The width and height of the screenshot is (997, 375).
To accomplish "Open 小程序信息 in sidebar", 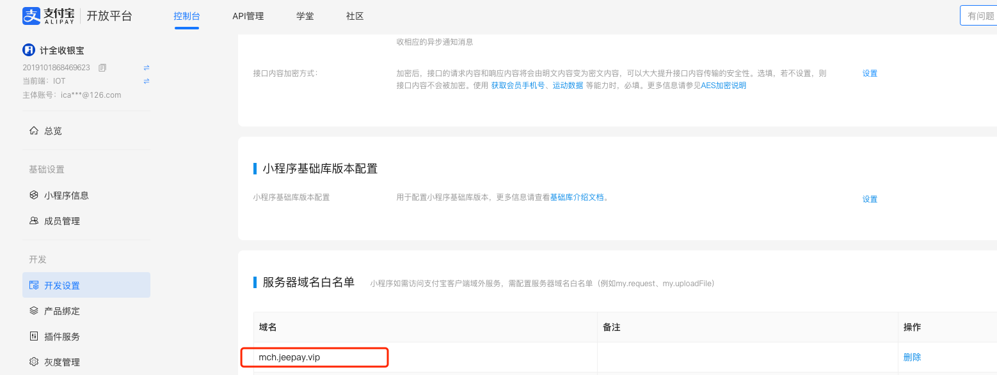I will click(66, 195).
